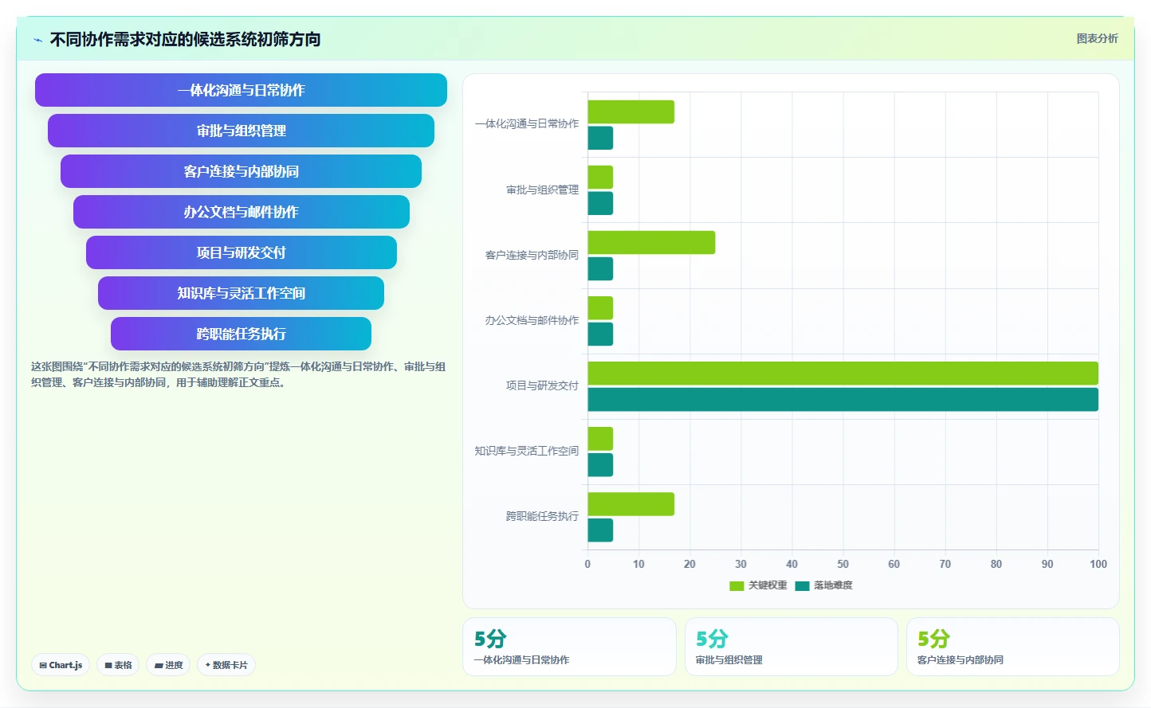
Task: Toggle the 落地难度 legend item
Action: point(823,585)
